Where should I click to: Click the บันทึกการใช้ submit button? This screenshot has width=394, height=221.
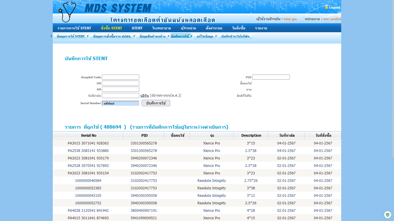[x=156, y=103]
